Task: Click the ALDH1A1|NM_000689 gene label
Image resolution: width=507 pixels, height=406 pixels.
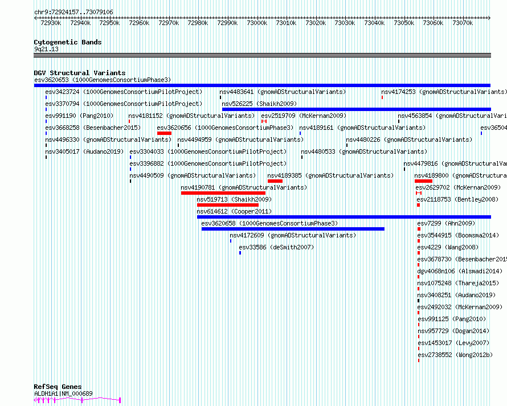Action: pyautogui.click(x=63, y=393)
